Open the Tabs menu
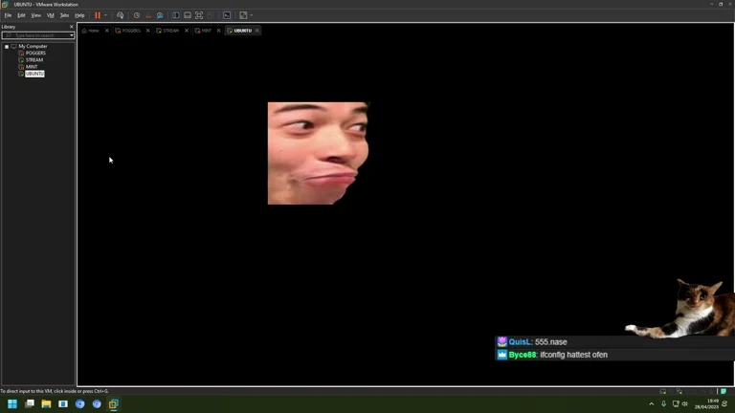Viewport: 735px width, 413px height. click(64, 15)
